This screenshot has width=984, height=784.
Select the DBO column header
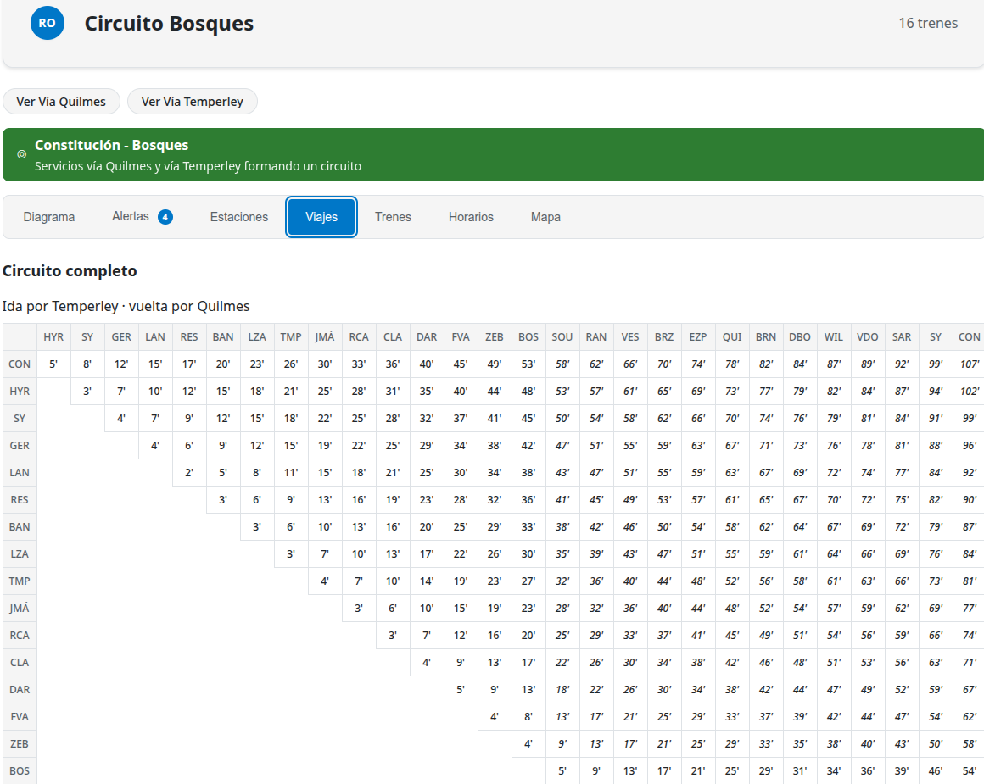[x=799, y=336]
